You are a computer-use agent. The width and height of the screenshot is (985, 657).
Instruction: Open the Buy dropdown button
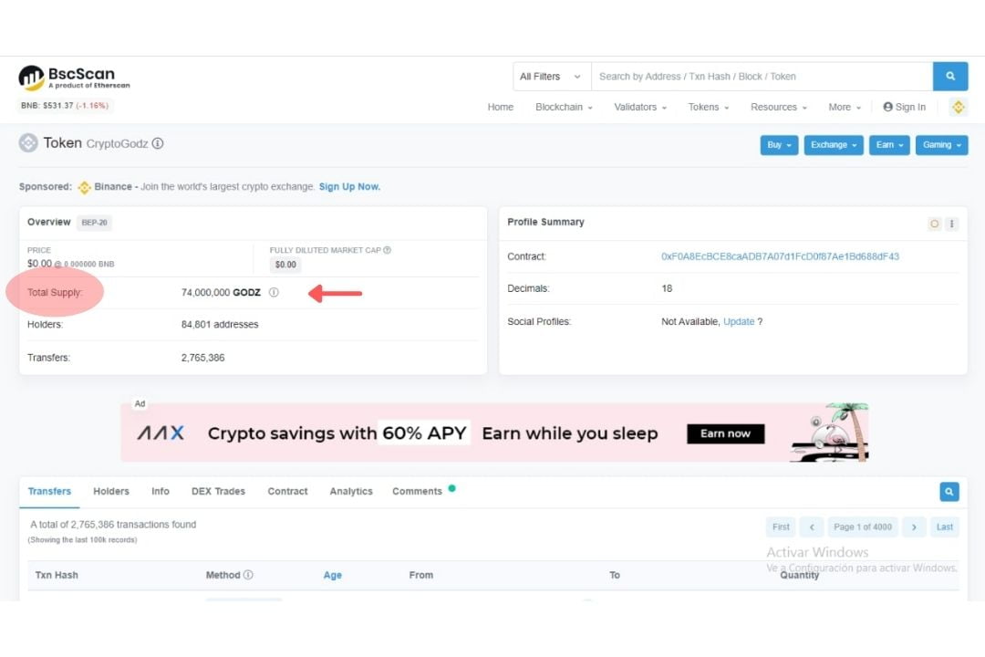pos(779,145)
